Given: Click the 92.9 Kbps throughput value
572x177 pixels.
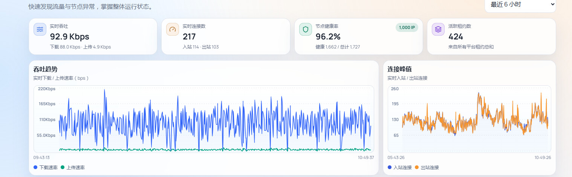Looking at the screenshot, I should coord(70,37).
